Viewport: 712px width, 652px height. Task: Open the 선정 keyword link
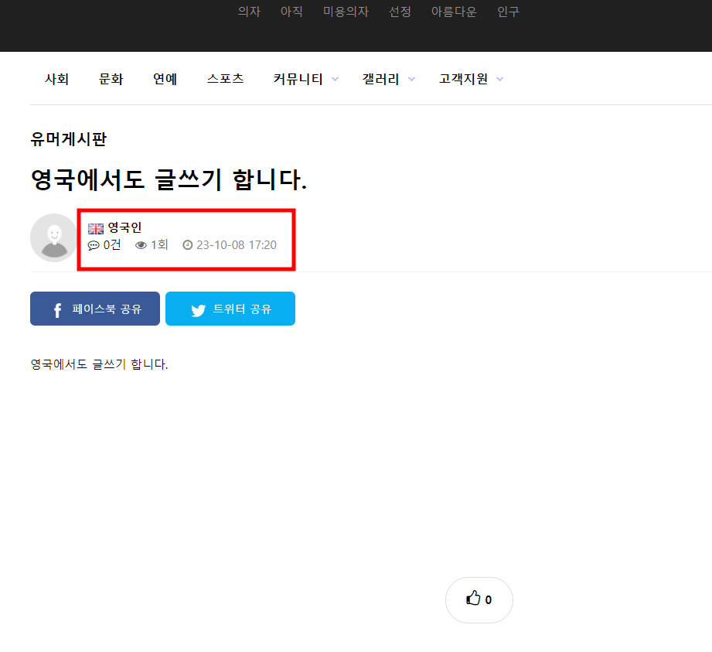click(400, 12)
